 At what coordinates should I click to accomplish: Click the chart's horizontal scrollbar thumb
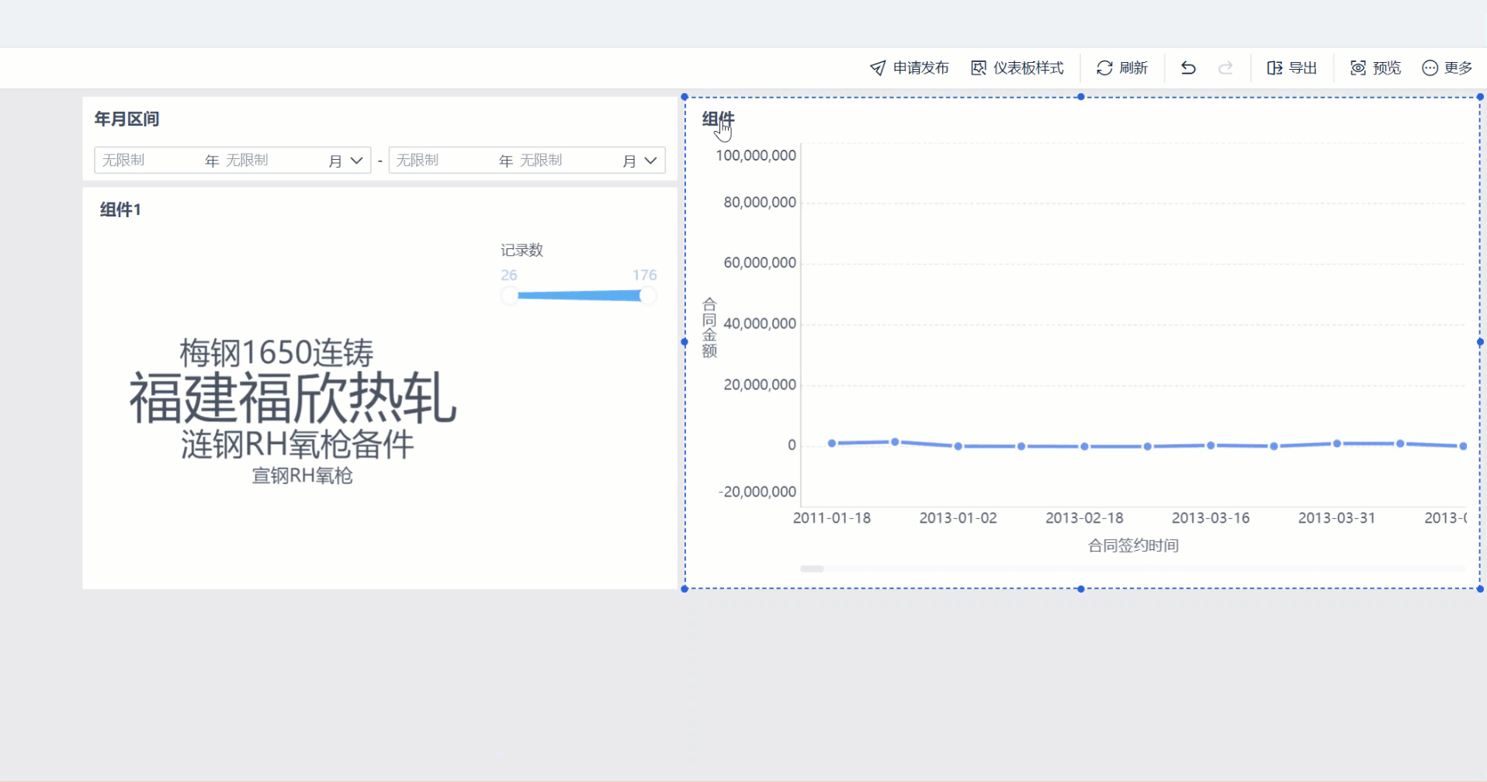click(812, 569)
